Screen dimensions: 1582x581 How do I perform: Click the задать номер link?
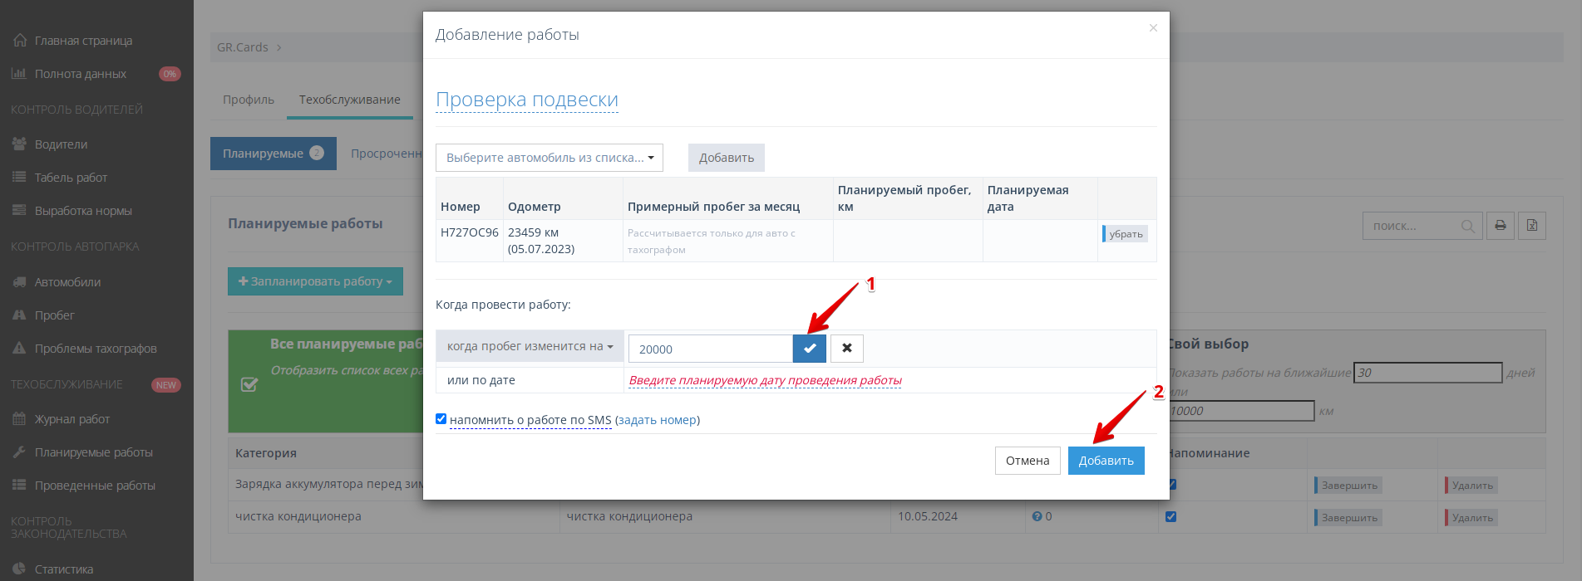pyautogui.click(x=657, y=420)
